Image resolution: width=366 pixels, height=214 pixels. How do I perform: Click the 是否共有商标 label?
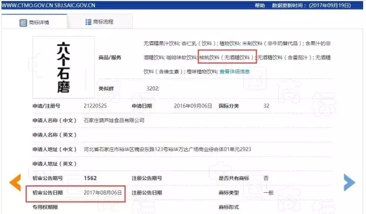[x=234, y=179]
